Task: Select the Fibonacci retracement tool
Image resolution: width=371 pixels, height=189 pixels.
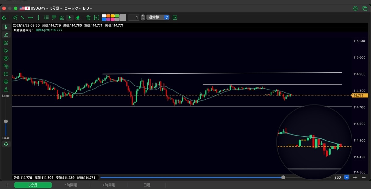Action: click(54, 18)
